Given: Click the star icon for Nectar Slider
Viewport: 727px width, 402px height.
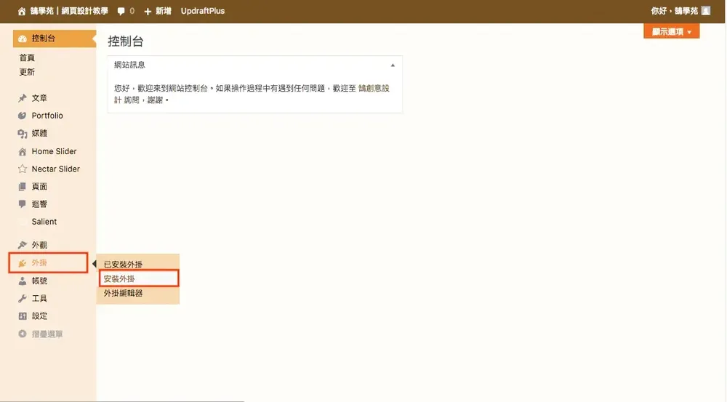Looking at the screenshot, I should click(x=23, y=169).
